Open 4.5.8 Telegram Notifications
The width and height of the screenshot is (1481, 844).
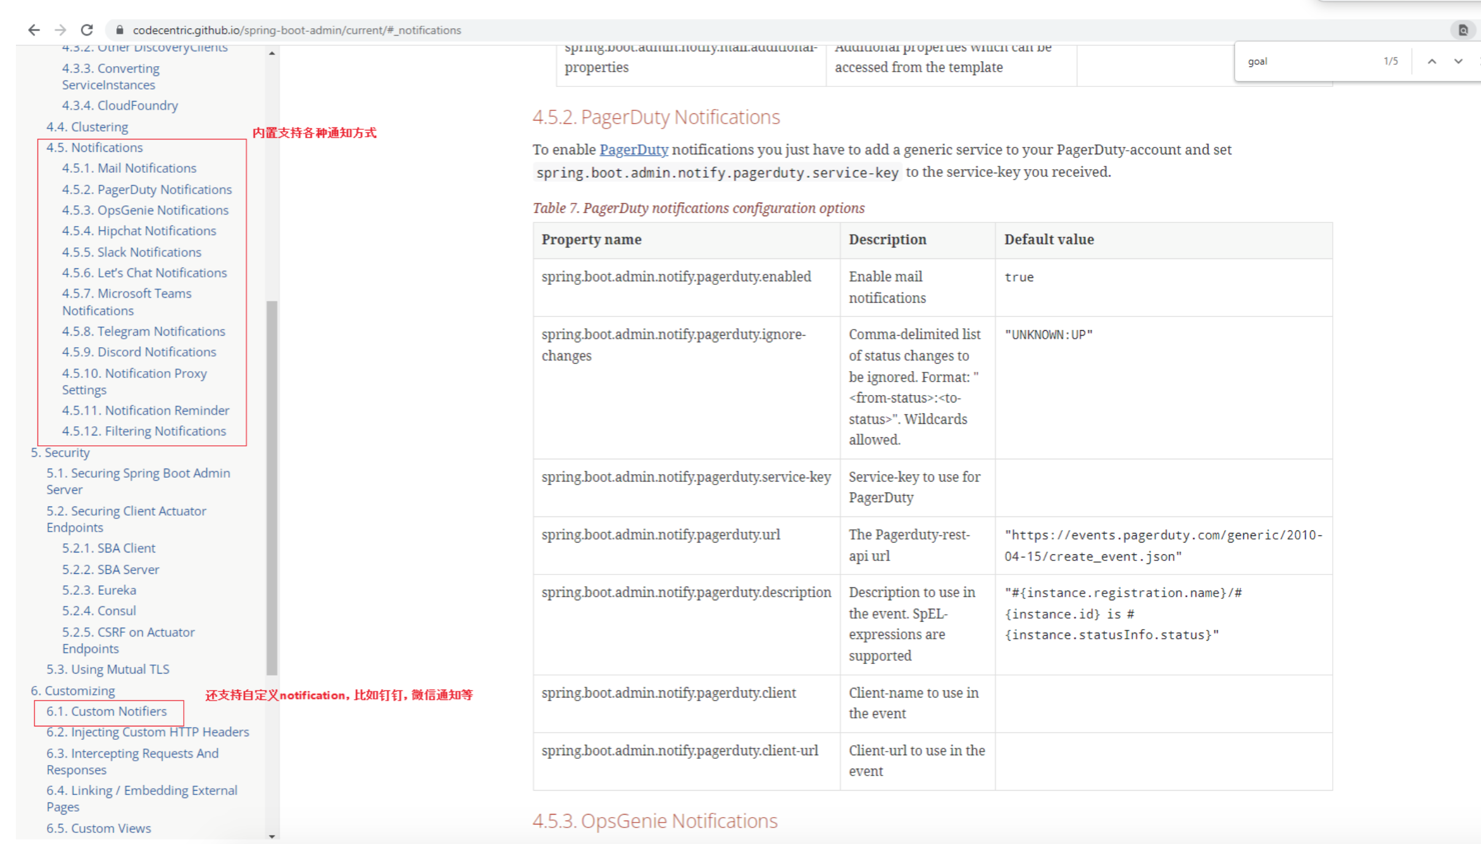tap(143, 331)
